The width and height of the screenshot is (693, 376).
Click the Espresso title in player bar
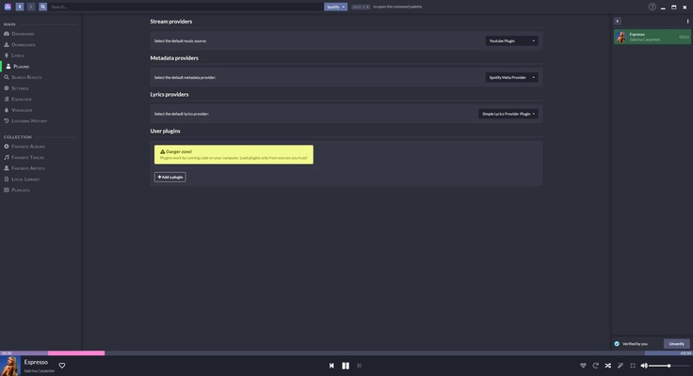click(x=36, y=362)
